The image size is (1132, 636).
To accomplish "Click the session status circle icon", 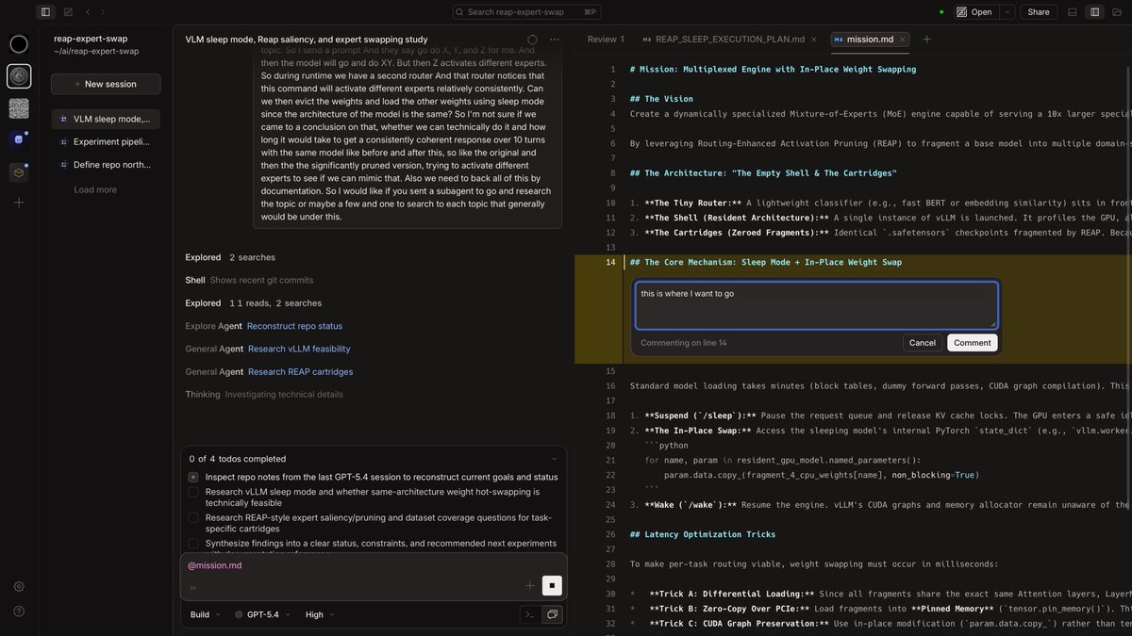I will point(532,40).
